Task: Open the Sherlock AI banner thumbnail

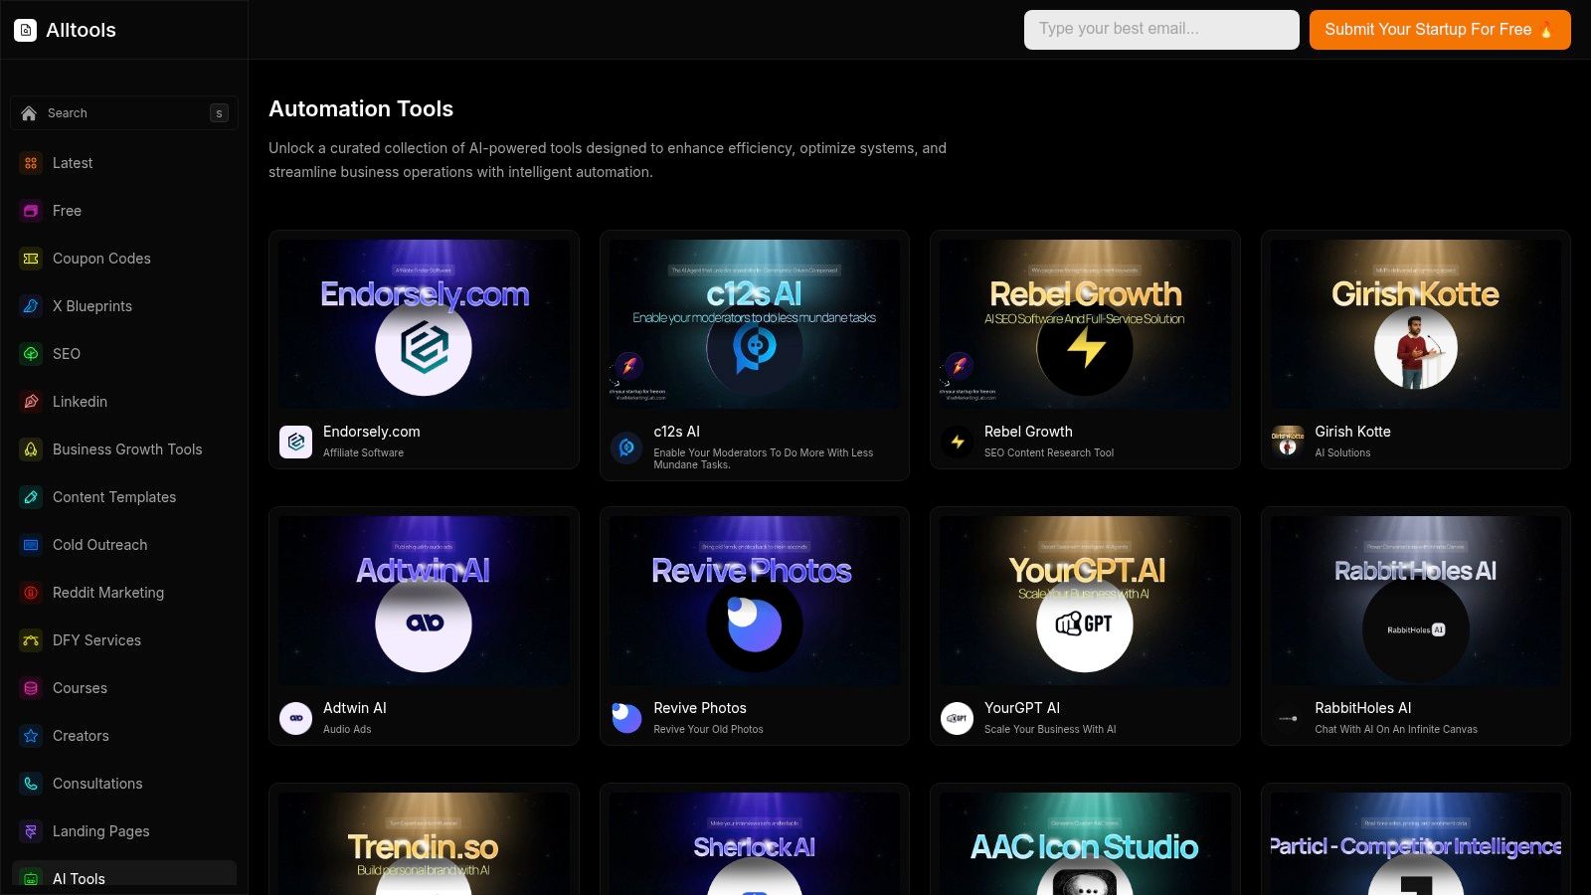Action: pyautogui.click(x=755, y=843)
